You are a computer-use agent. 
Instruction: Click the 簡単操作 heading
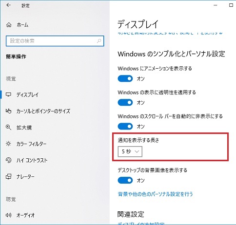(x=16, y=56)
